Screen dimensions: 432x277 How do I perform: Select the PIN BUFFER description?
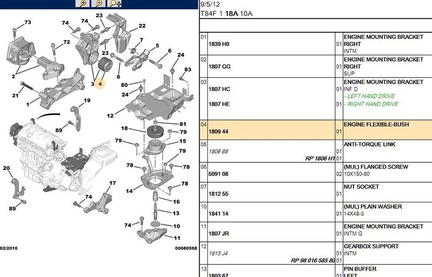(x=360, y=269)
